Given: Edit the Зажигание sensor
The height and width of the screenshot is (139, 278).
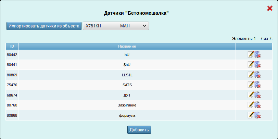Looking at the screenshot, I should [x=251, y=105].
